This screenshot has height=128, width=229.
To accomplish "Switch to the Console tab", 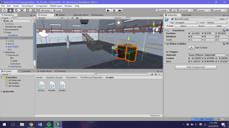I will pyautogui.click(x=25, y=71).
